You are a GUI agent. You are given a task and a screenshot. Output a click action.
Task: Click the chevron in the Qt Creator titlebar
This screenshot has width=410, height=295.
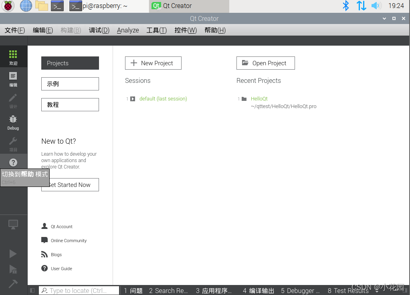coord(384,18)
